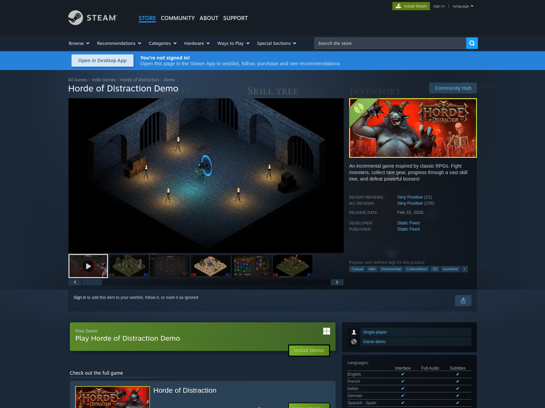Click full game Horde of Distraction title
Image resolution: width=545 pixels, height=408 pixels.
(x=185, y=390)
